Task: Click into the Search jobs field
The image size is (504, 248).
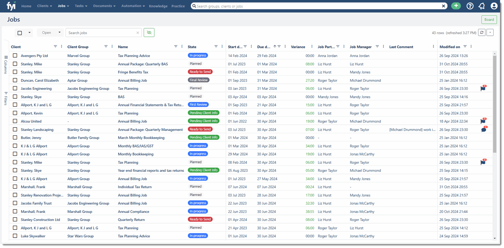Action: click(101, 33)
